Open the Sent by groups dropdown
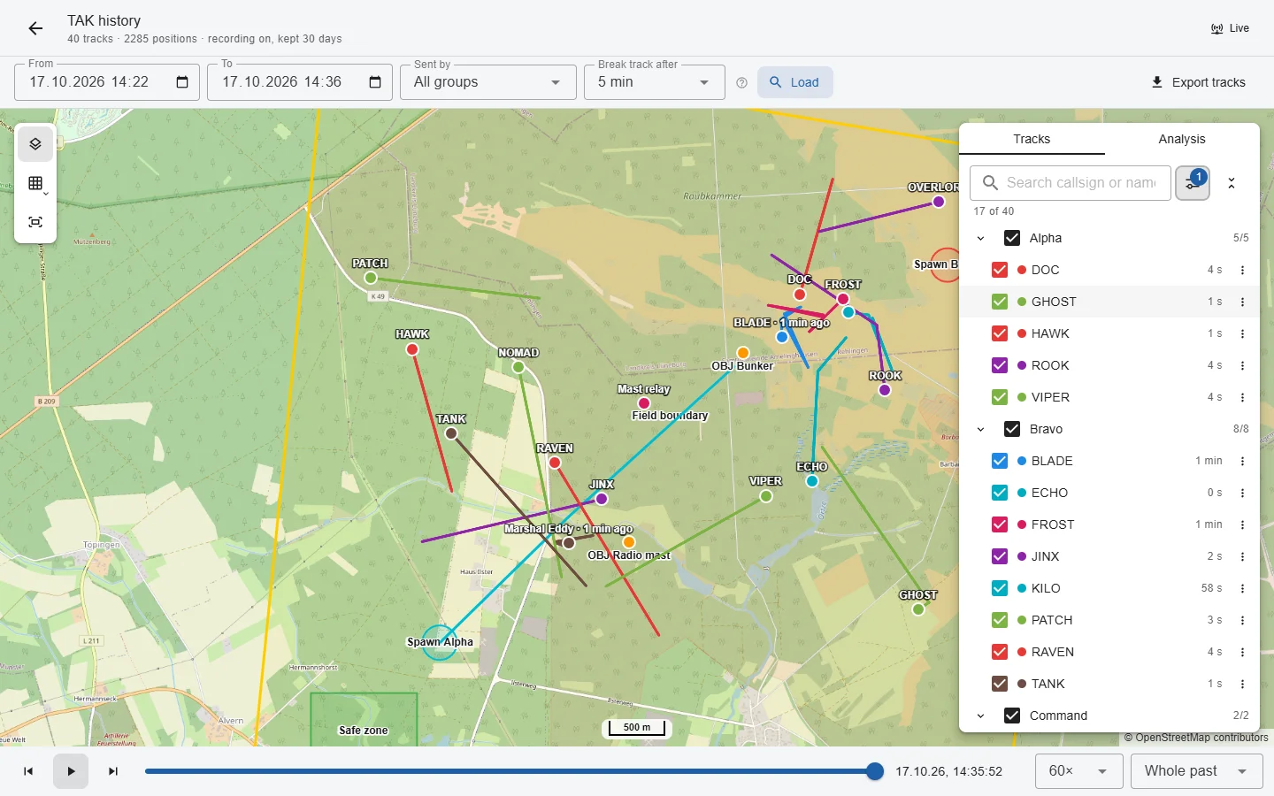The image size is (1274, 796). (x=488, y=82)
